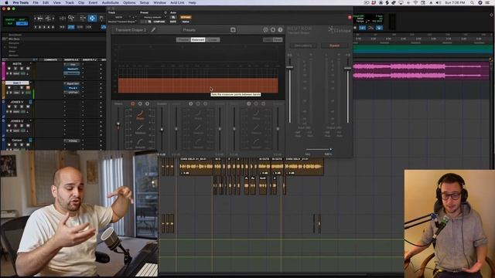Close the plugin window with red target button
Viewport: 495px width, 278px height.
(x=350, y=17)
